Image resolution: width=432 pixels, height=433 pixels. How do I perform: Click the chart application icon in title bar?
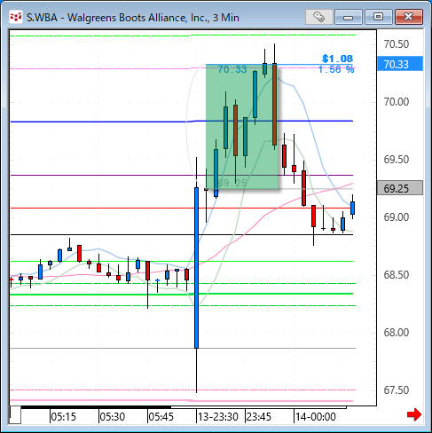(x=16, y=17)
